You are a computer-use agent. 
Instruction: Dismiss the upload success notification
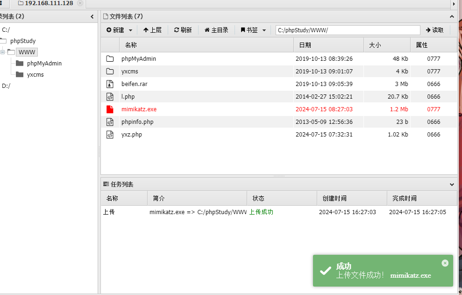(445, 263)
